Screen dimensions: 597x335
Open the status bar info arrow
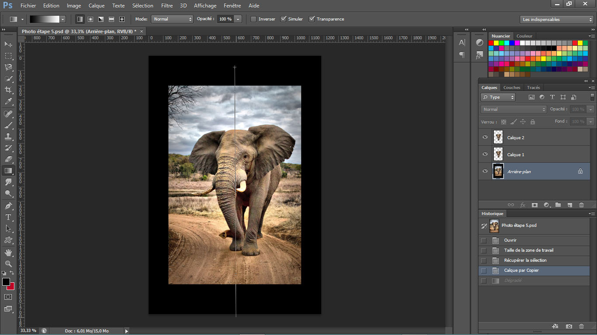pos(127,331)
